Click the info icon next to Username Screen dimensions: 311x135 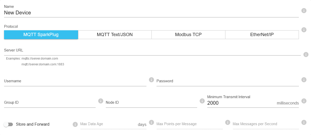pyautogui.click(x=151, y=80)
